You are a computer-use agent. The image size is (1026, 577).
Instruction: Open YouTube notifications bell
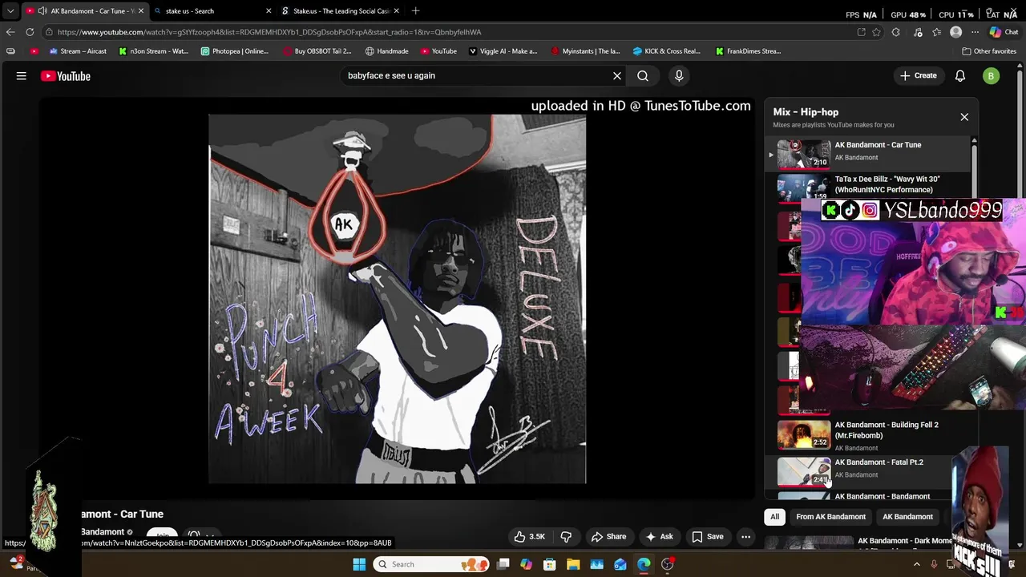click(x=960, y=76)
